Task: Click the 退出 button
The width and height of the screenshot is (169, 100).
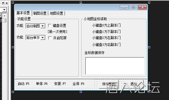Action: tap(134, 84)
